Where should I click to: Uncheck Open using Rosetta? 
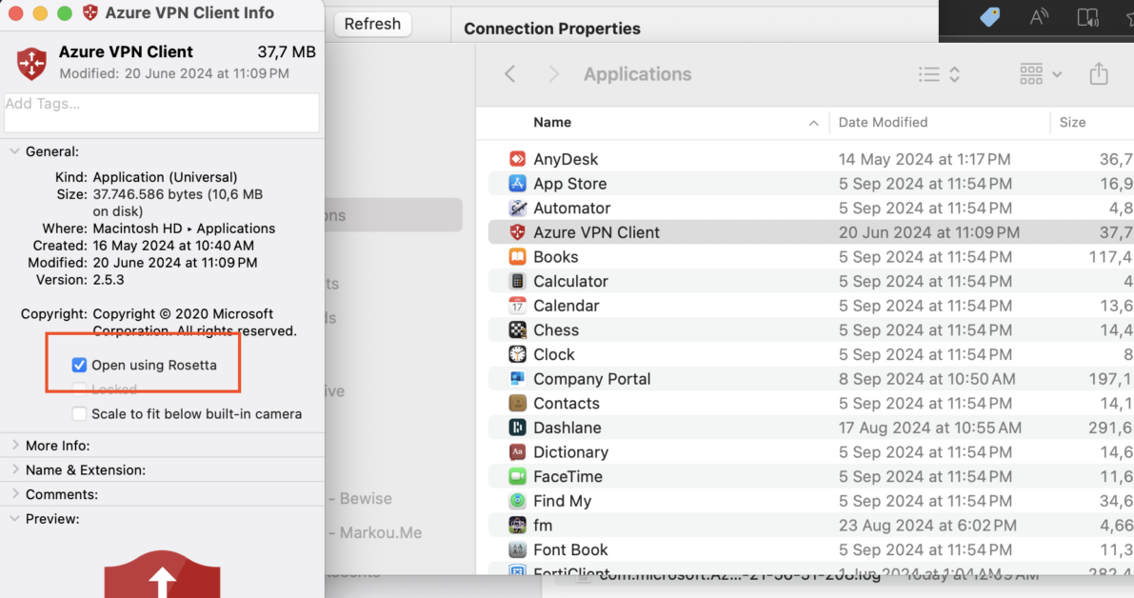pos(79,365)
